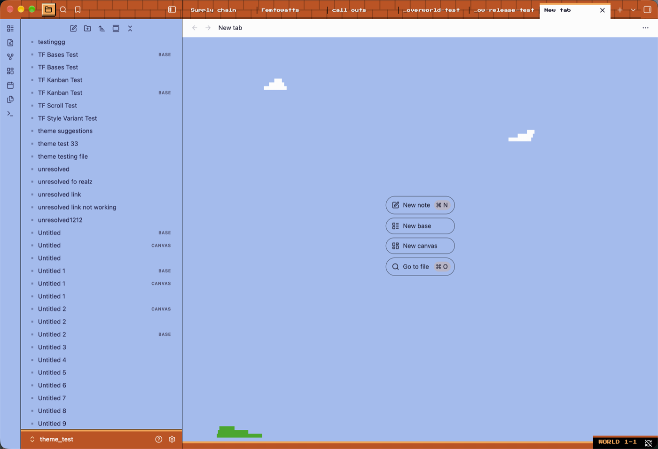Click the sync status icon in status bar

(x=648, y=442)
